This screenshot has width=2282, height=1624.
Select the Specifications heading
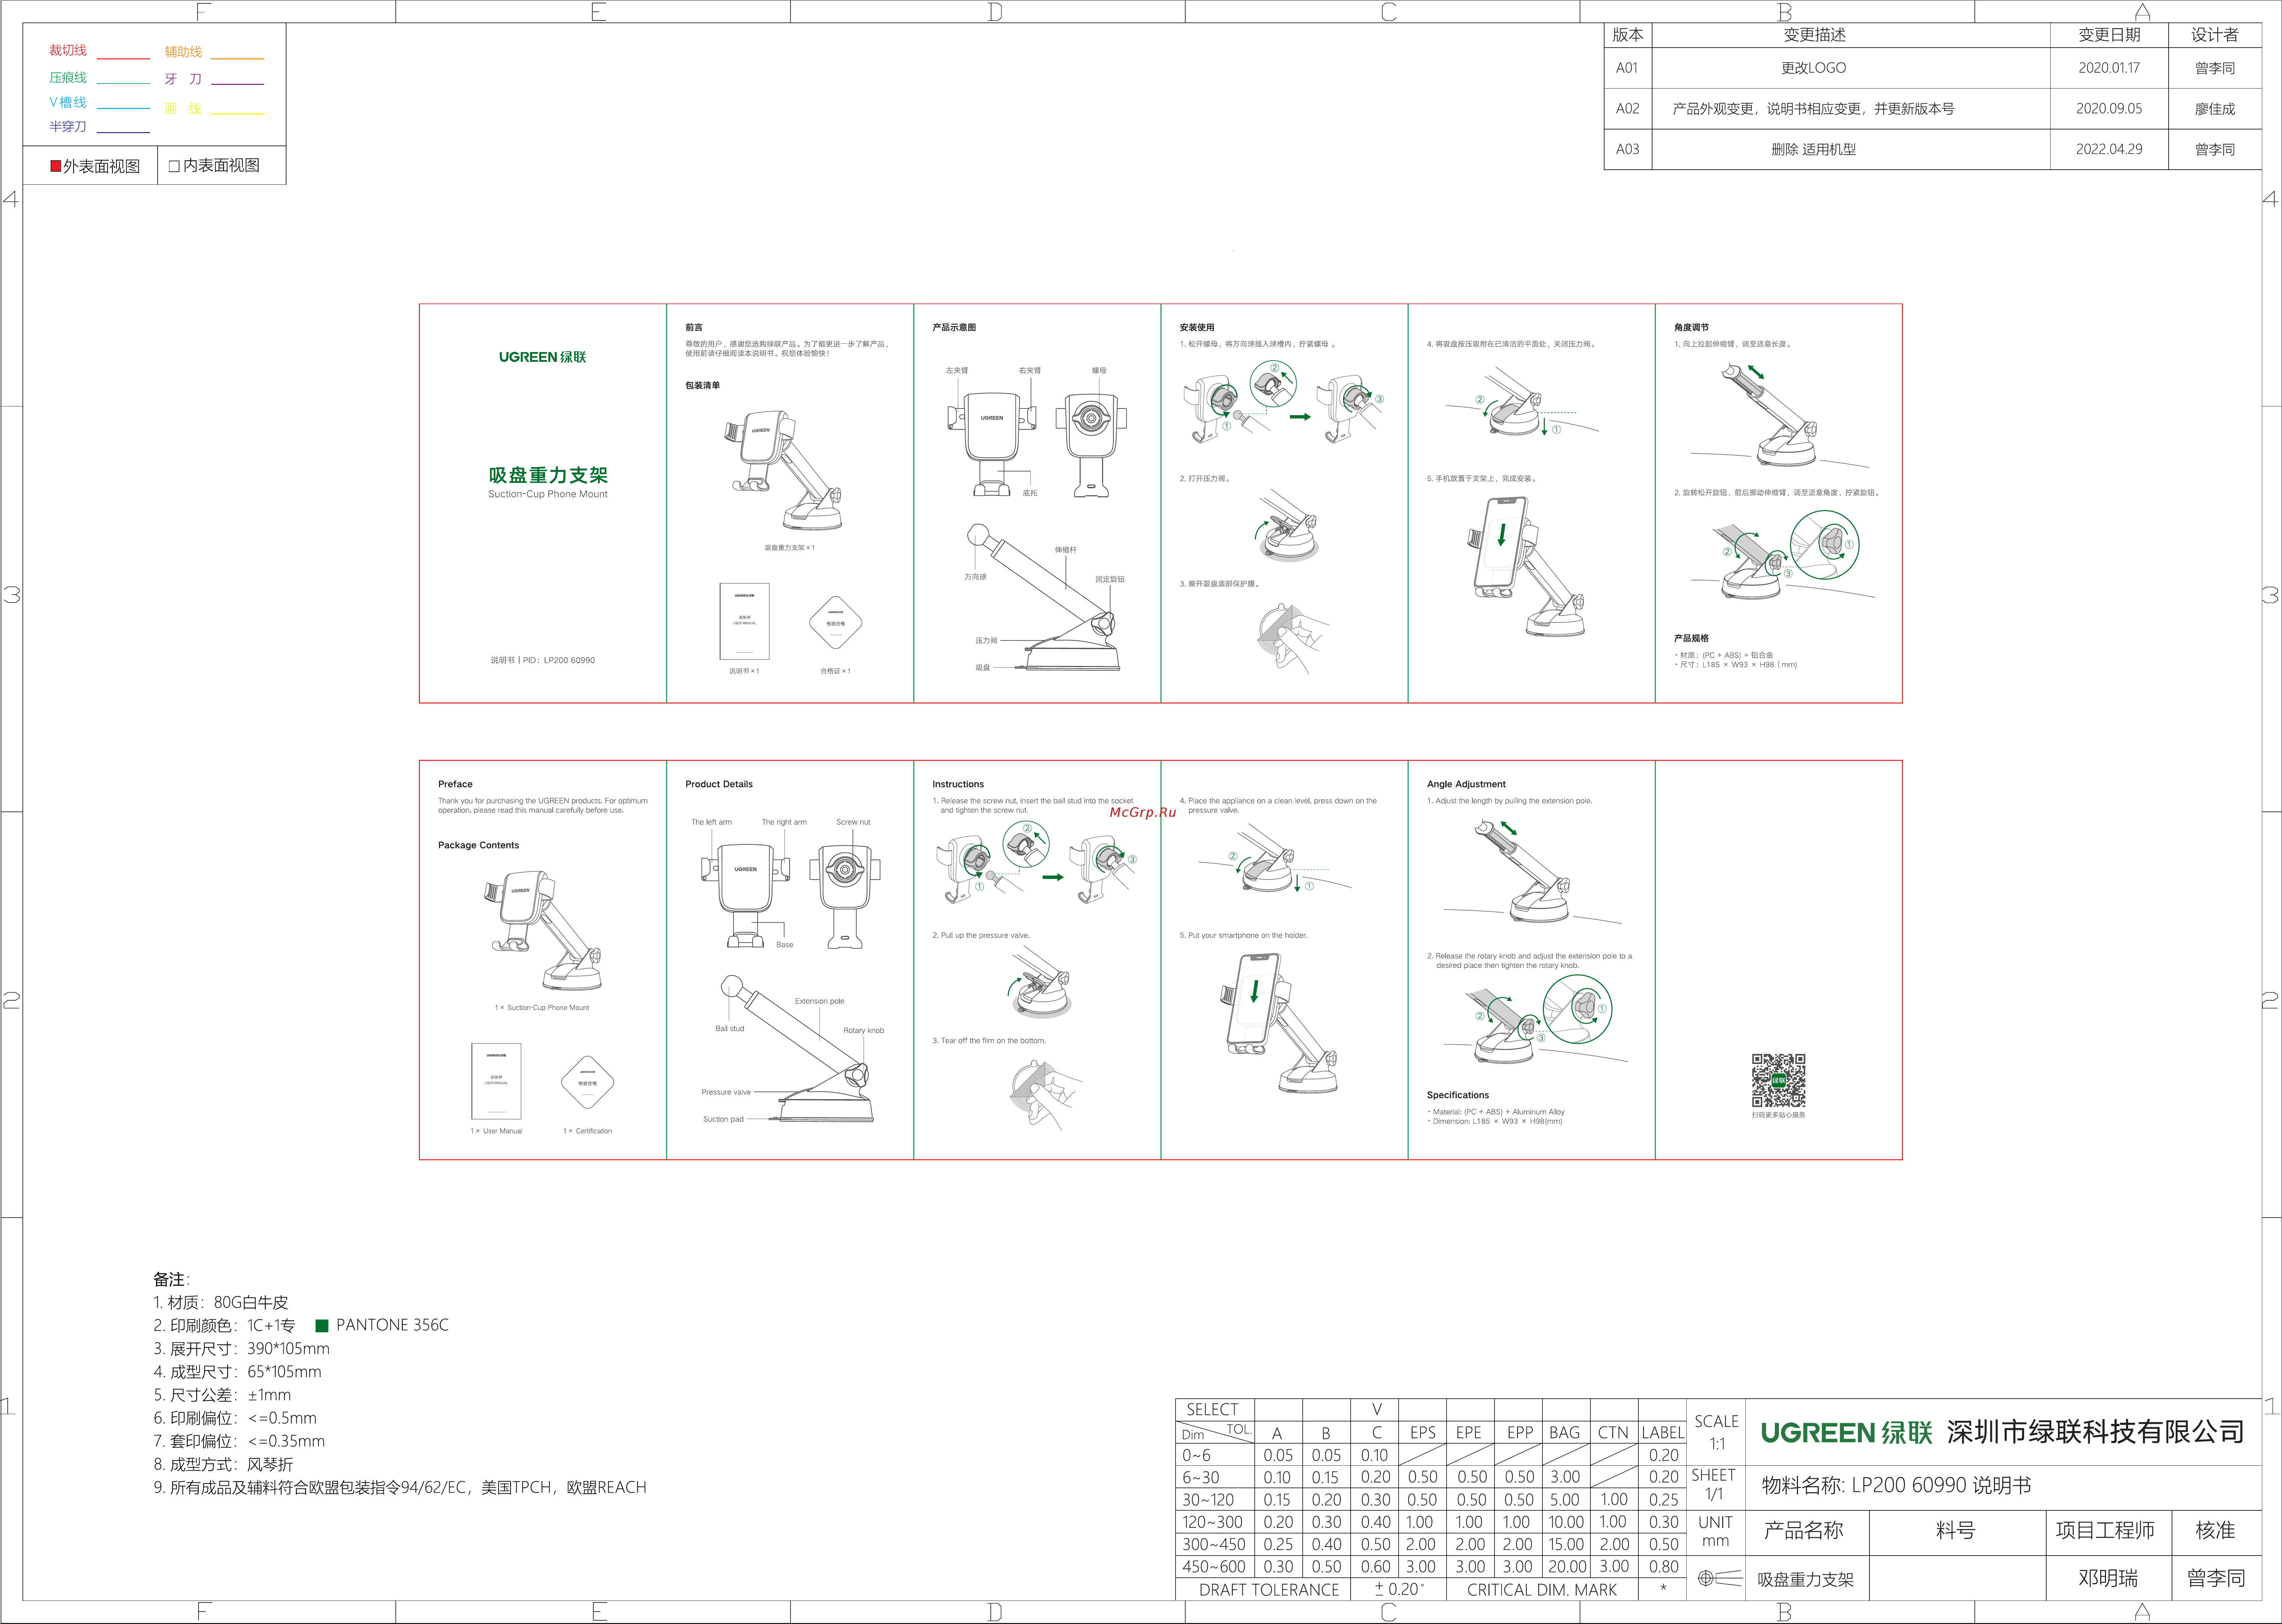click(1458, 1095)
